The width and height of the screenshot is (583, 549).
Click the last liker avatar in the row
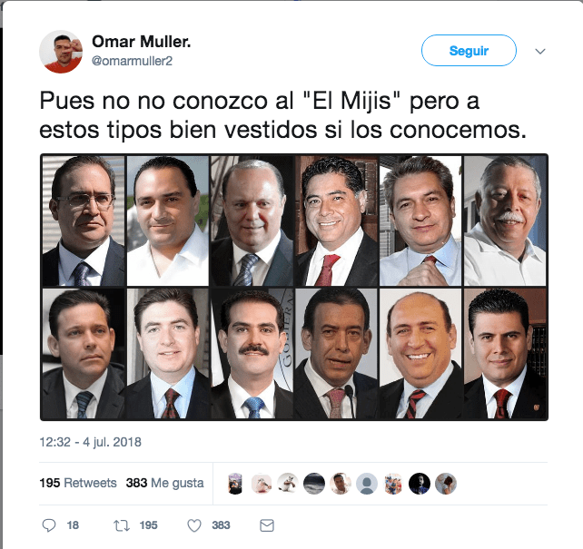click(x=446, y=484)
